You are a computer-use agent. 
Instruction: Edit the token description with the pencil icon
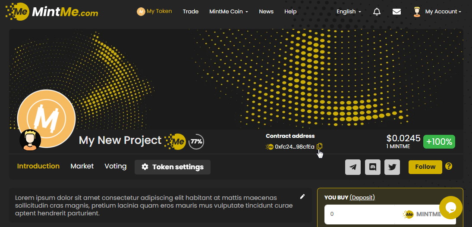click(x=302, y=196)
